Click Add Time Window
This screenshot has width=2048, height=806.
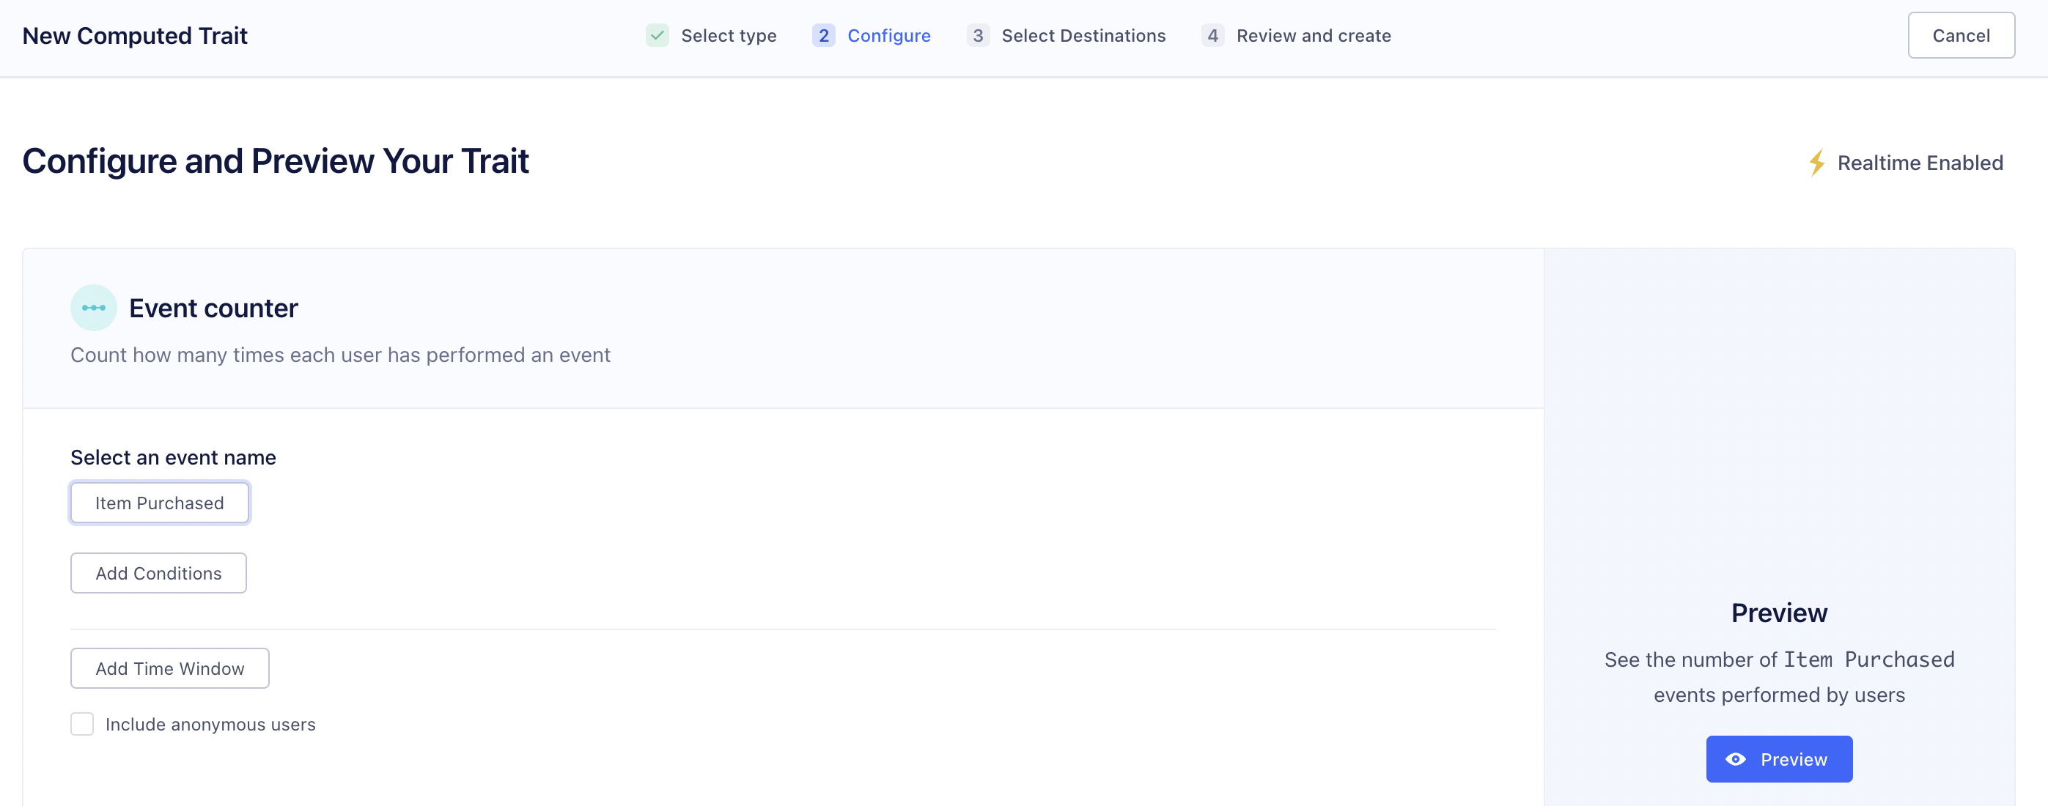tap(169, 668)
